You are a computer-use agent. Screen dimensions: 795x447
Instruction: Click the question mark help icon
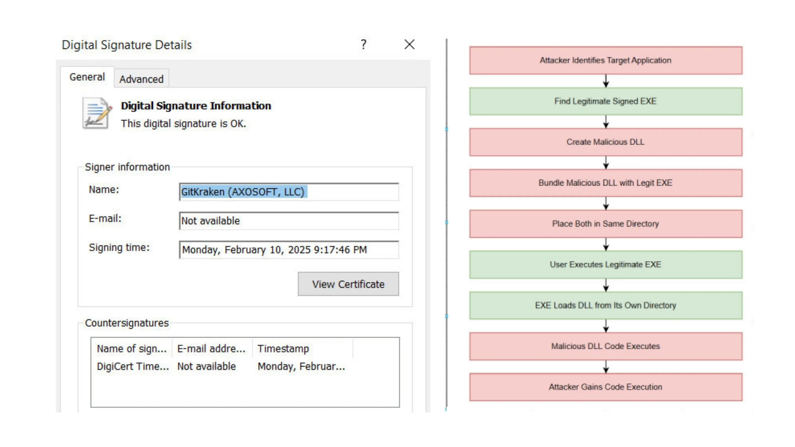(x=364, y=45)
